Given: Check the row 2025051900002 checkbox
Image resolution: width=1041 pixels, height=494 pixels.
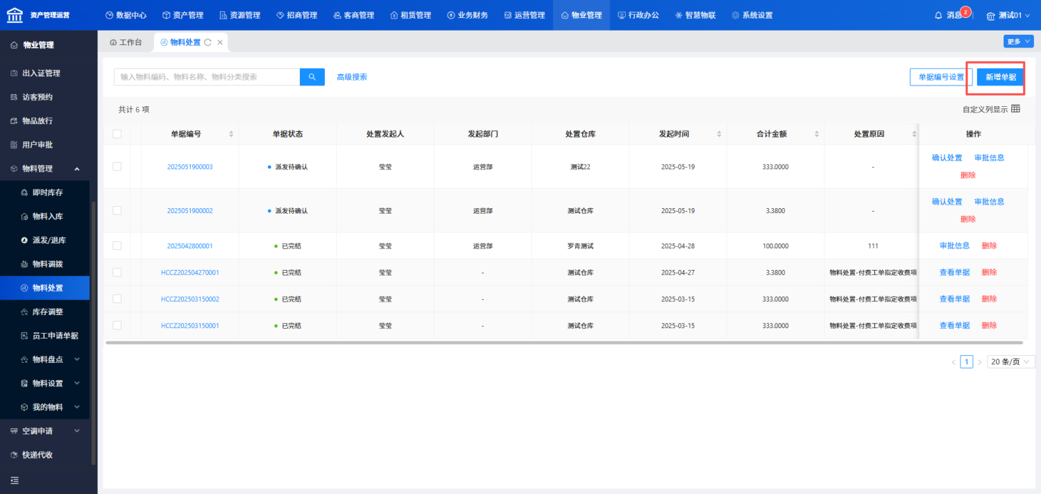Looking at the screenshot, I should coord(117,210).
